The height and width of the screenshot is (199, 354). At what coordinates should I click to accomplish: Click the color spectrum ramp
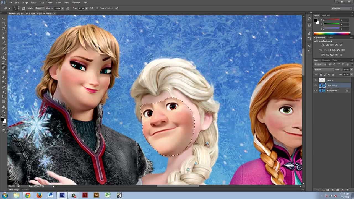tap(332, 34)
